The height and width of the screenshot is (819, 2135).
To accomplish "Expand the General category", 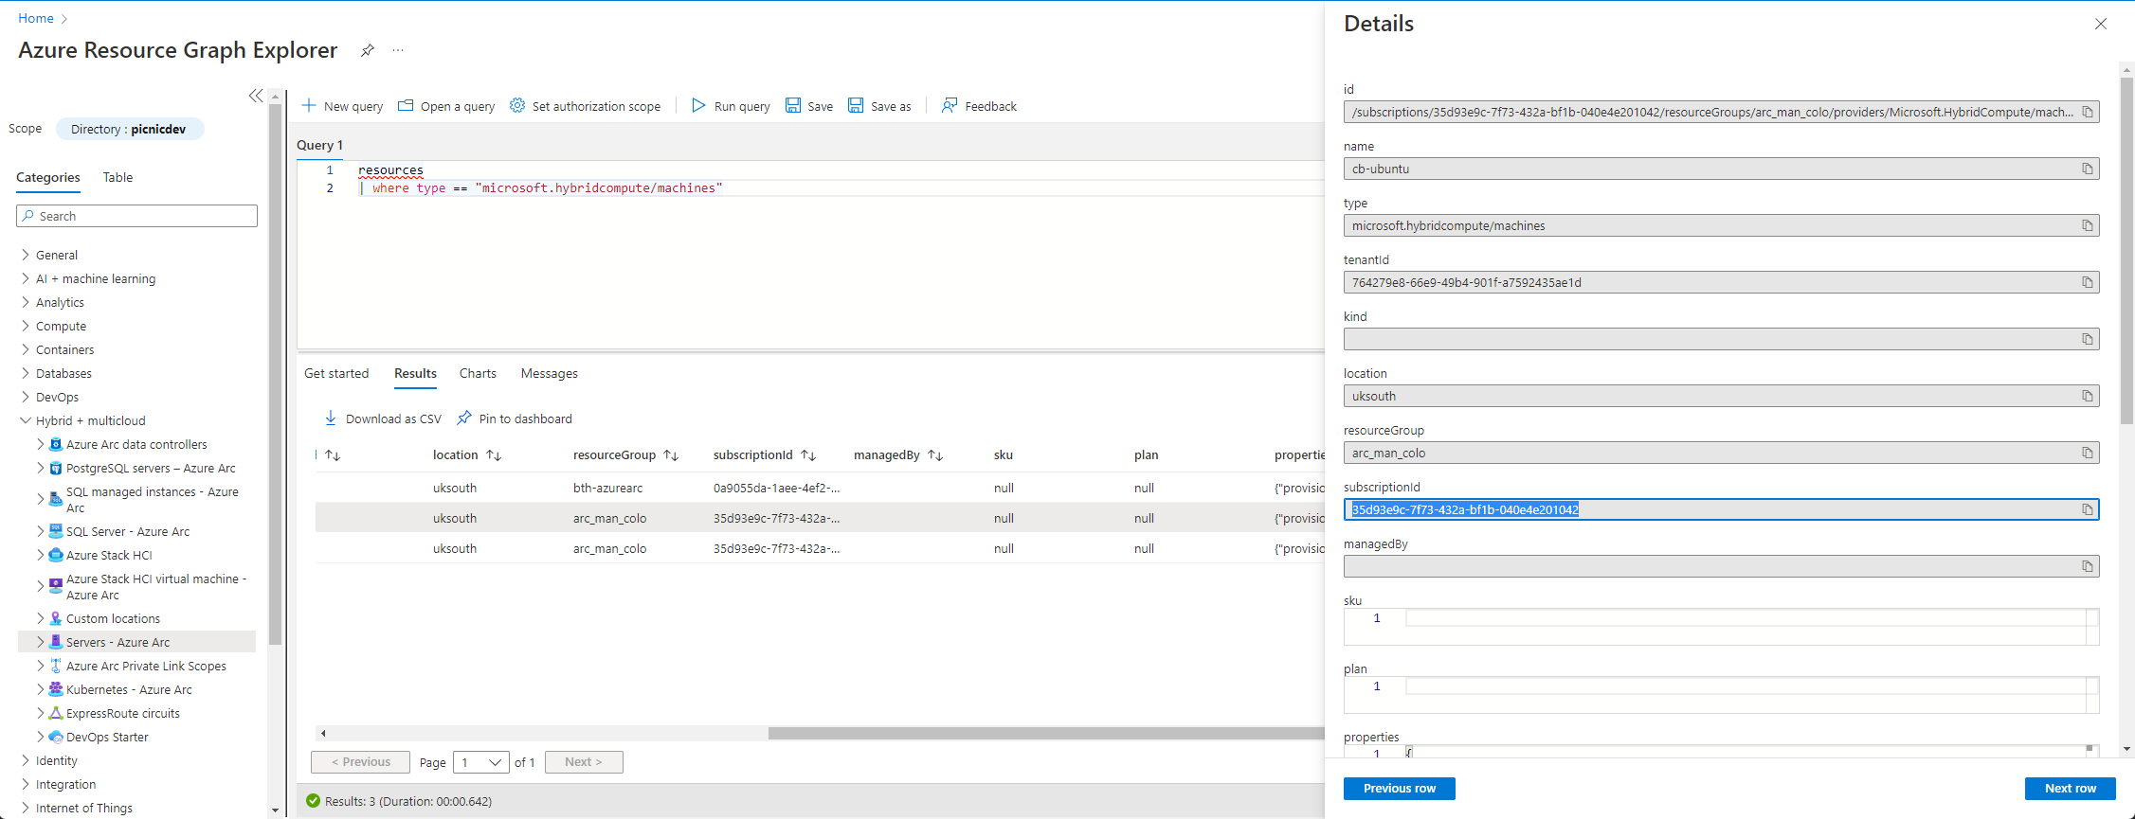I will pyautogui.click(x=26, y=255).
